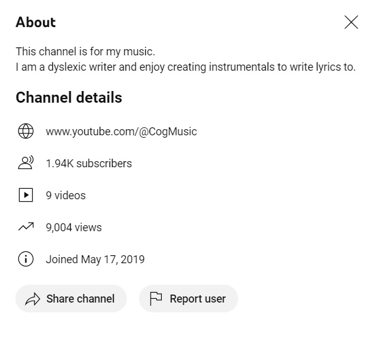This screenshot has height=345, width=371.
Task: Click the Share channel button
Action: pyautogui.click(x=71, y=299)
